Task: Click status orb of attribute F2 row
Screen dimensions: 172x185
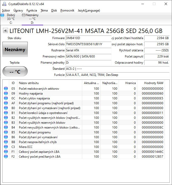Action: tap(6, 156)
